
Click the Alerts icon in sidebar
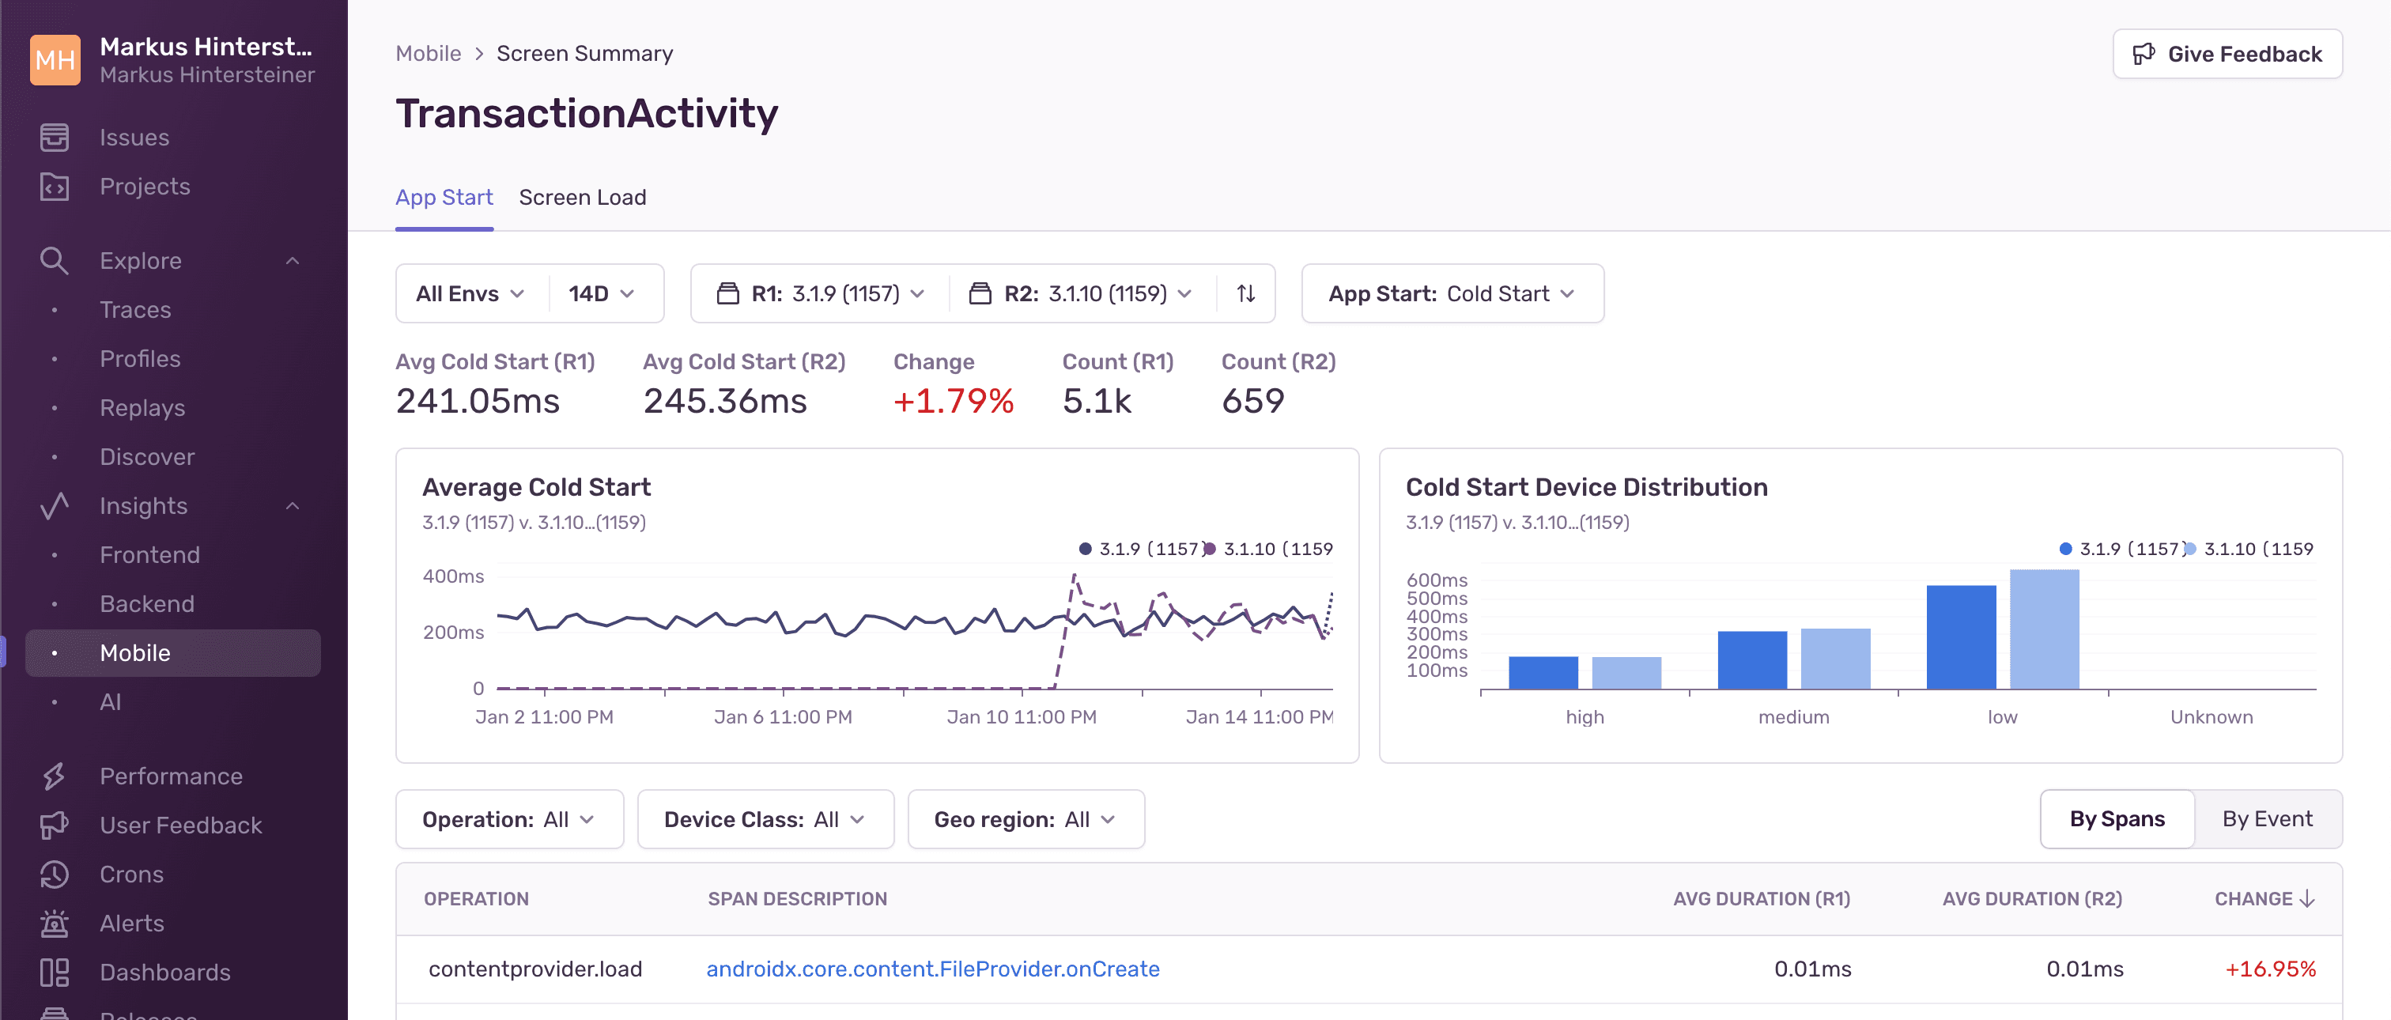[x=56, y=923]
